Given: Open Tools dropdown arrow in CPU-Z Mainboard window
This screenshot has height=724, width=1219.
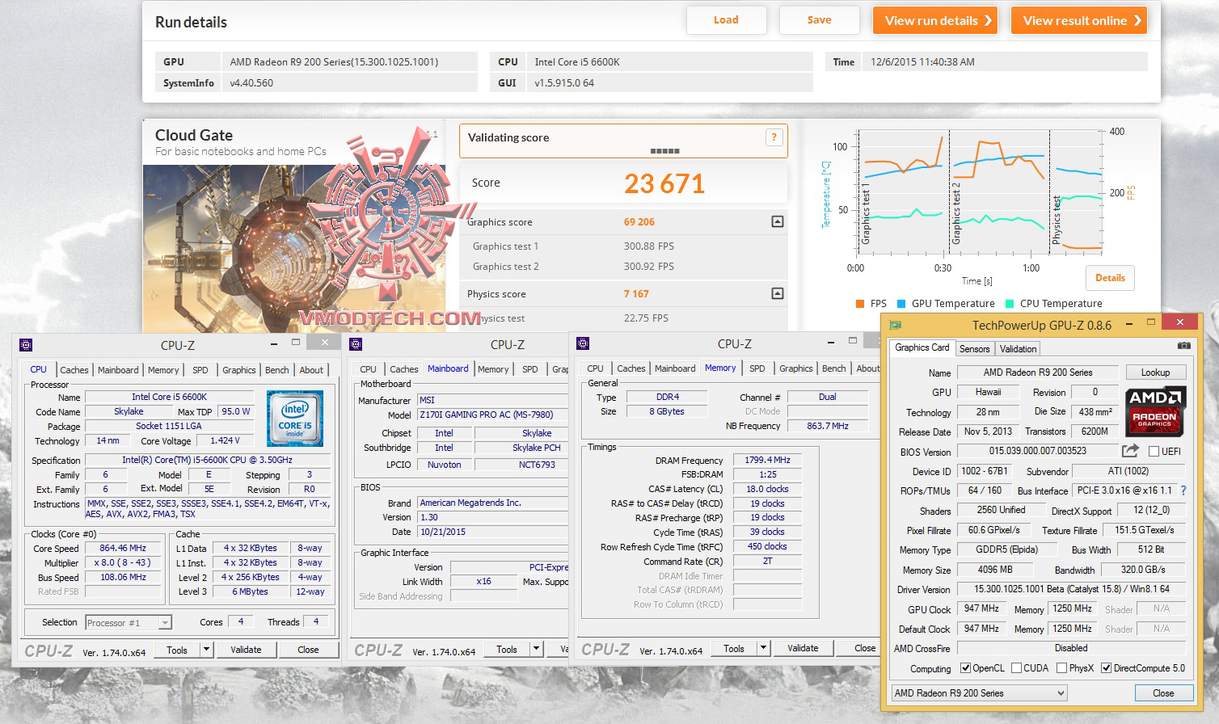Looking at the screenshot, I should [536, 649].
